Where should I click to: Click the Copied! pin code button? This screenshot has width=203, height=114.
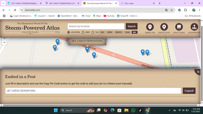[189, 91]
